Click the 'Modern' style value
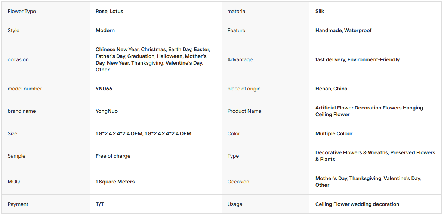The height and width of the screenshot is (216, 444). click(x=105, y=30)
